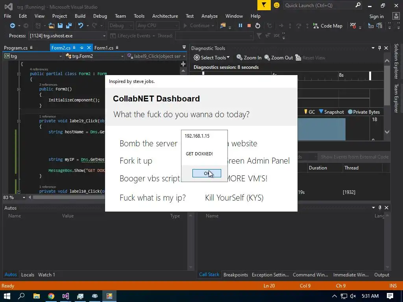Click the Navigate Backward arrow icon
Viewport: 403px width, 302px height.
pos(12,26)
